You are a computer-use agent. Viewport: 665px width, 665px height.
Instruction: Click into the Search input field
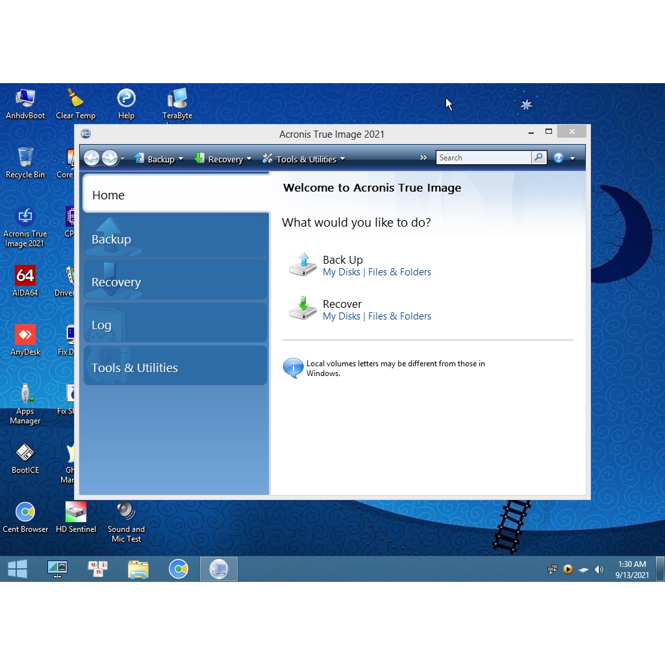pos(483,158)
